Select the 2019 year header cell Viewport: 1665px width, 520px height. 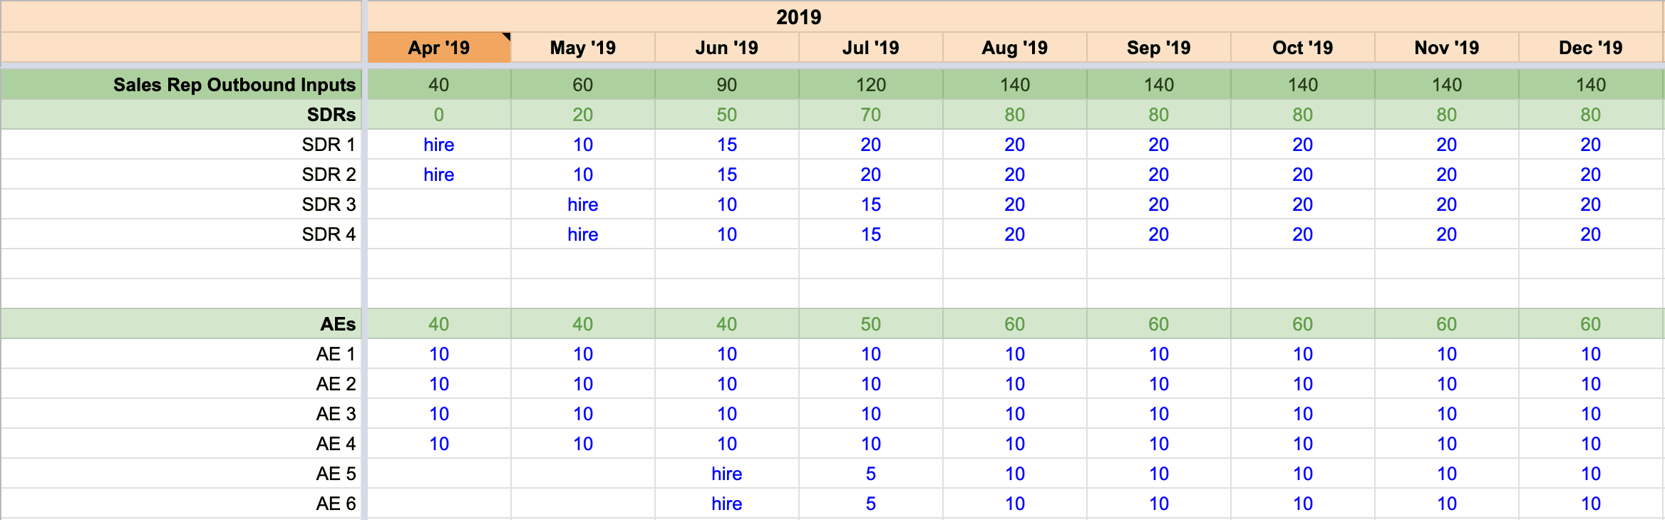798,17
